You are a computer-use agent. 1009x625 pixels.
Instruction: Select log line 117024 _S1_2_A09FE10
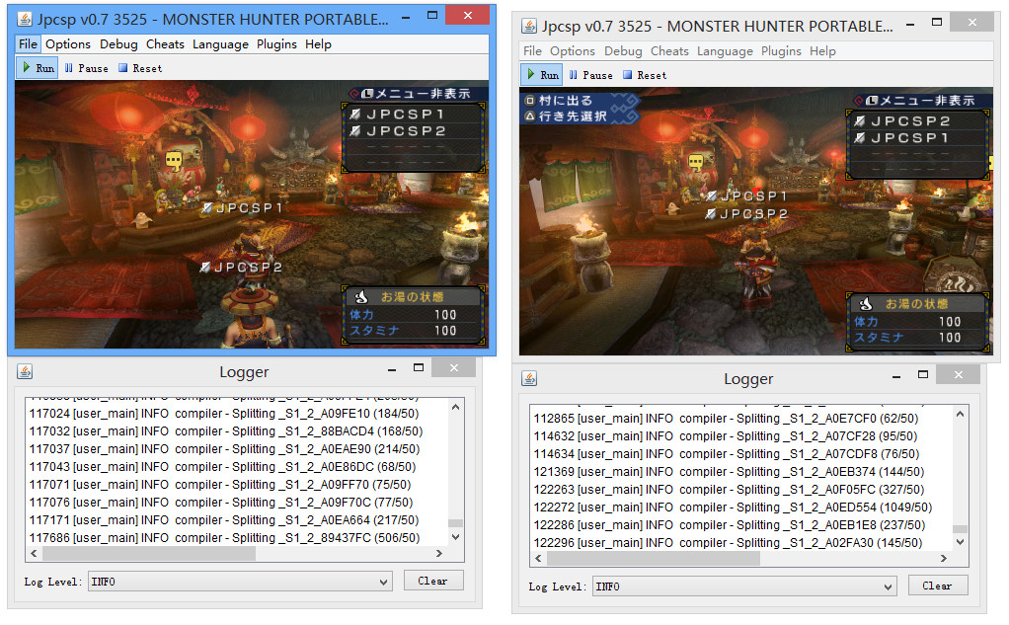point(224,414)
